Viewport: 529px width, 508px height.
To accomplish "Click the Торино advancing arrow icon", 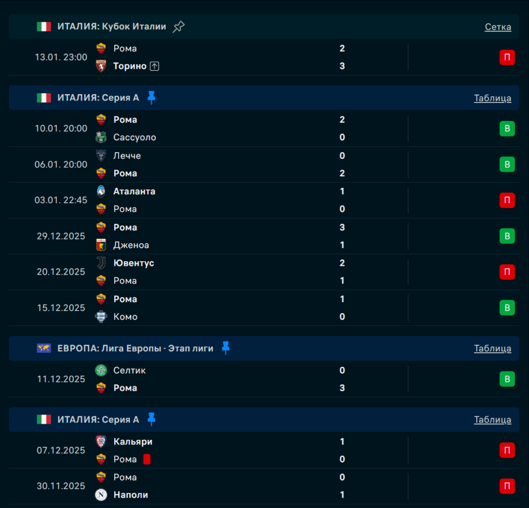I will coord(154,66).
